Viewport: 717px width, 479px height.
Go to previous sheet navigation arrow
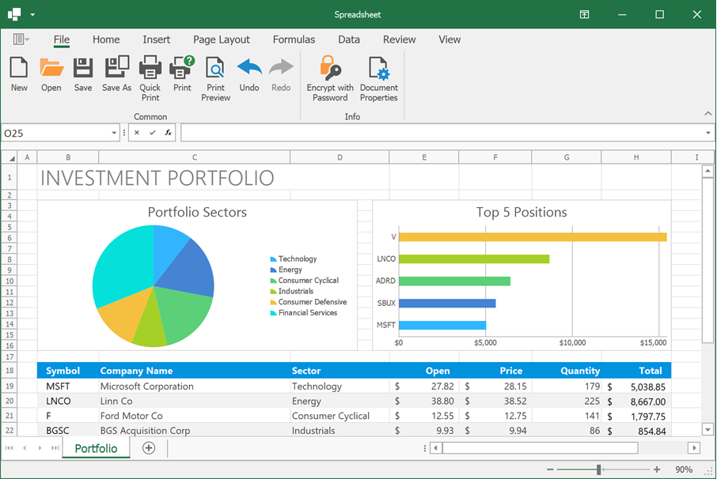(25, 448)
